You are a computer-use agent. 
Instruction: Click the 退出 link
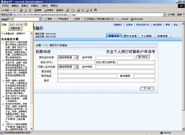click(176, 25)
